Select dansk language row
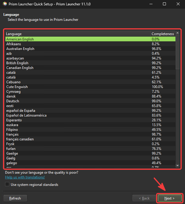185x204 pixels. [90, 96]
